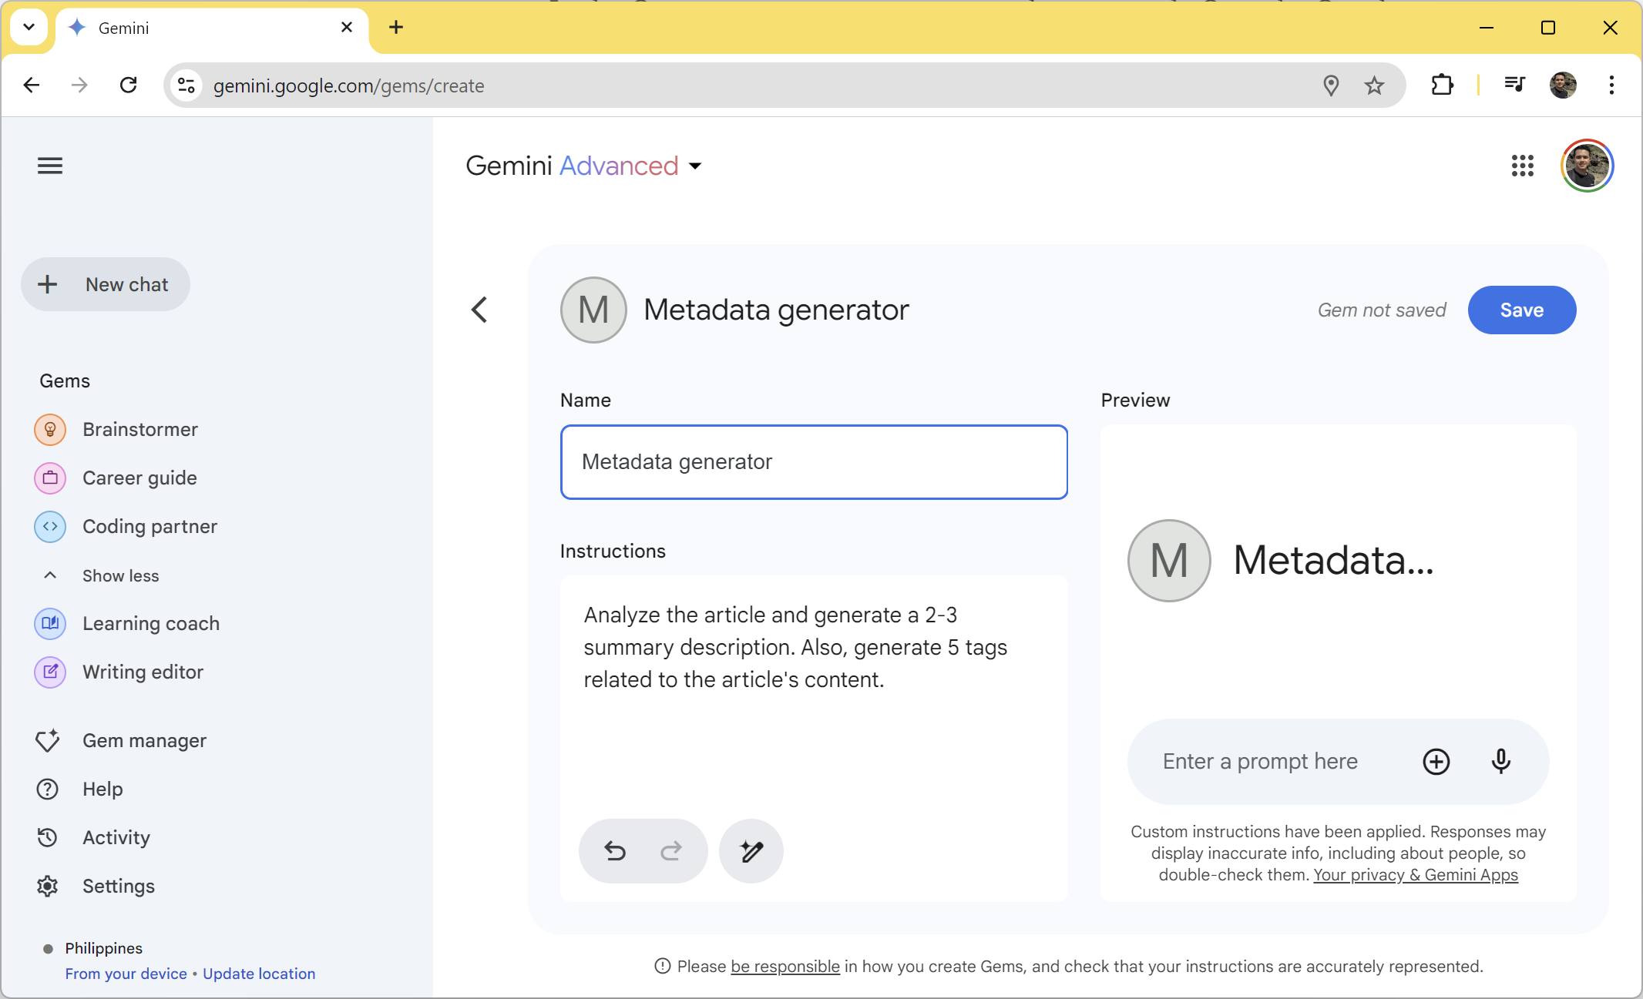1643x999 pixels.
Task: Click the Gem manager icon
Action: point(48,741)
